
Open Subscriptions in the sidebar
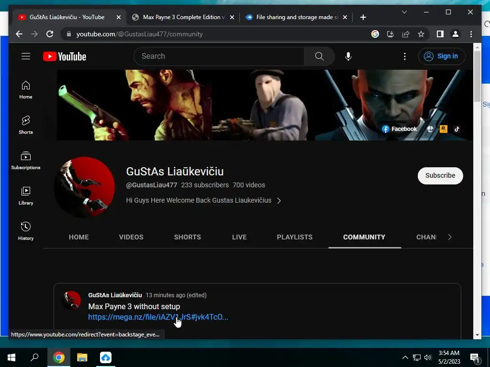click(x=26, y=161)
